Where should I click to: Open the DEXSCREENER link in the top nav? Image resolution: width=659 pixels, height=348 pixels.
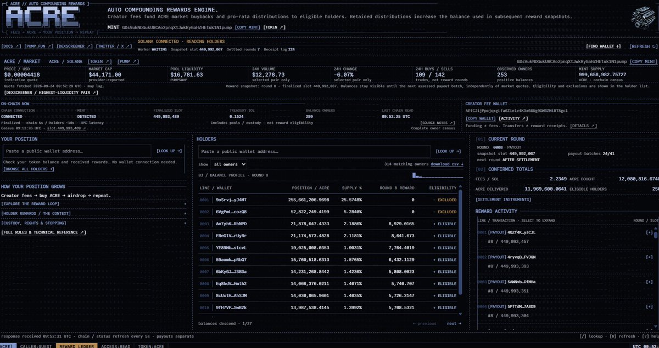pyautogui.click(x=75, y=47)
